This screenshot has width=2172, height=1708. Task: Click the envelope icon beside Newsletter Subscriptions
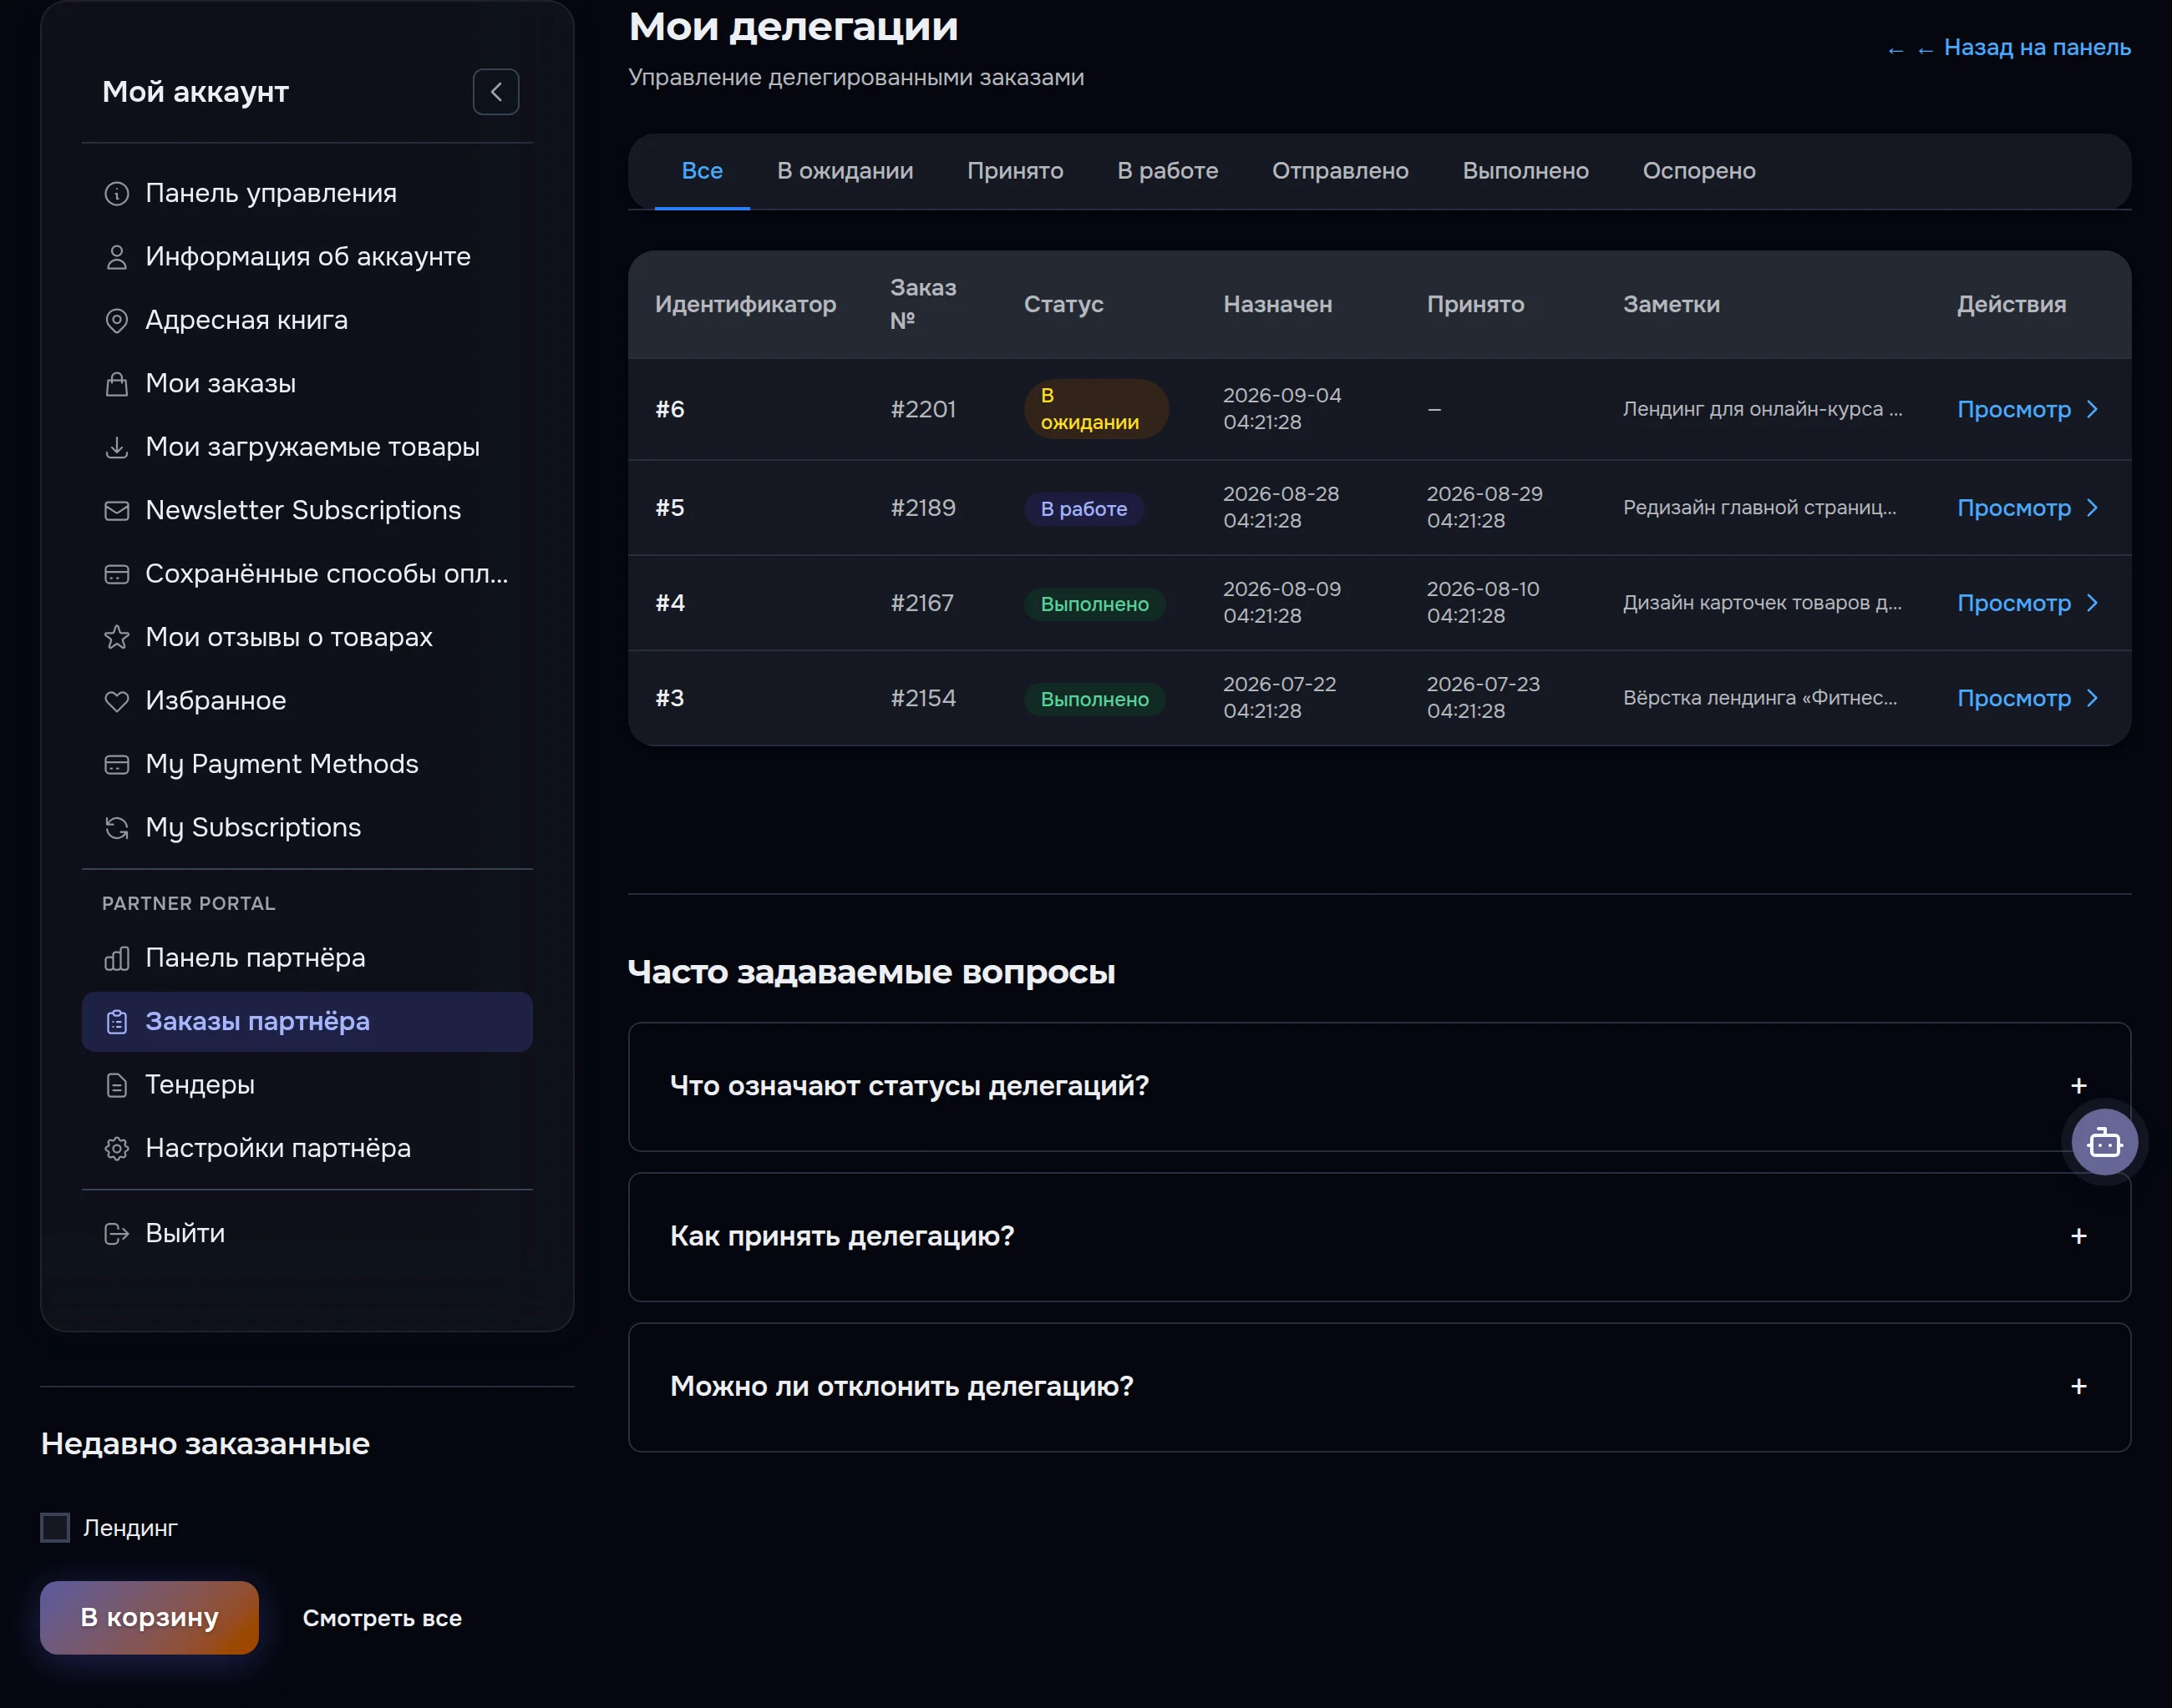(117, 511)
